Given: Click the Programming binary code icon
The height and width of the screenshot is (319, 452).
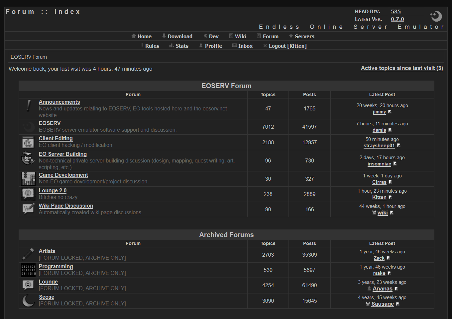Looking at the screenshot, I should pyautogui.click(x=28, y=270).
